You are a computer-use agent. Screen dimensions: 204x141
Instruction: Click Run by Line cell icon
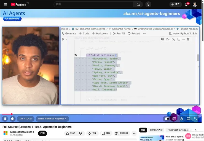(163, 39)
